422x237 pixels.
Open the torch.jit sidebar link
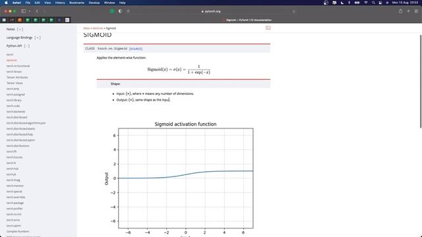pos(11,174)
